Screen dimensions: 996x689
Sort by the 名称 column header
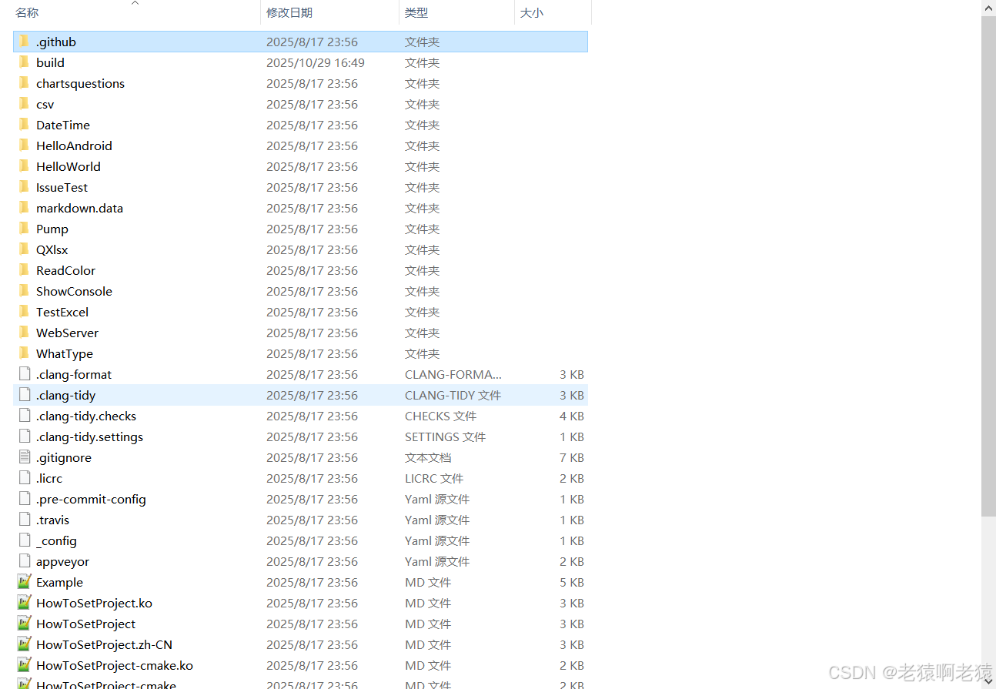click(27, 13)
